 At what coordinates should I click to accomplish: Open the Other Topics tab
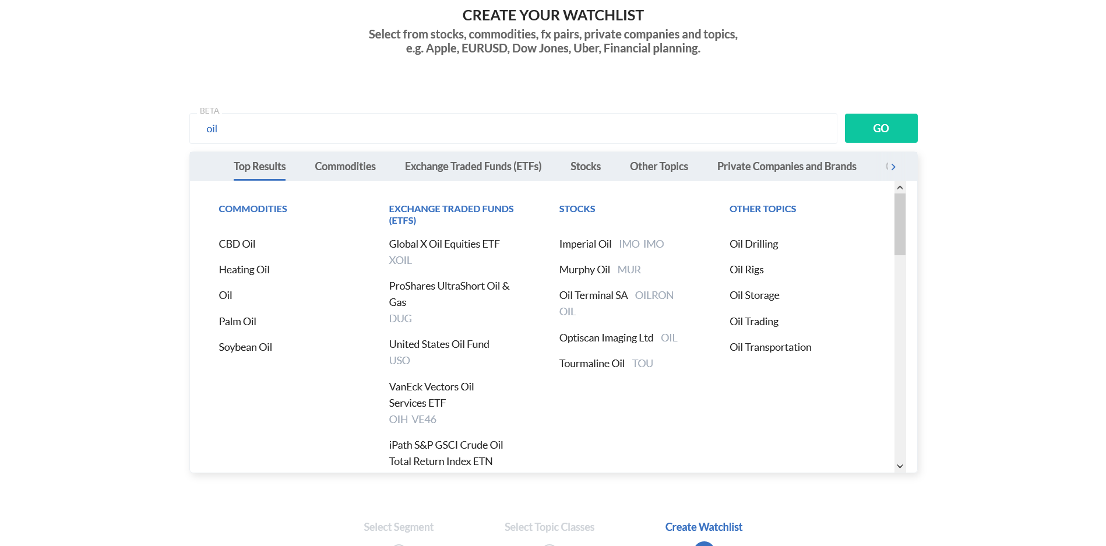pyautogui.click(x=658, y=167)
